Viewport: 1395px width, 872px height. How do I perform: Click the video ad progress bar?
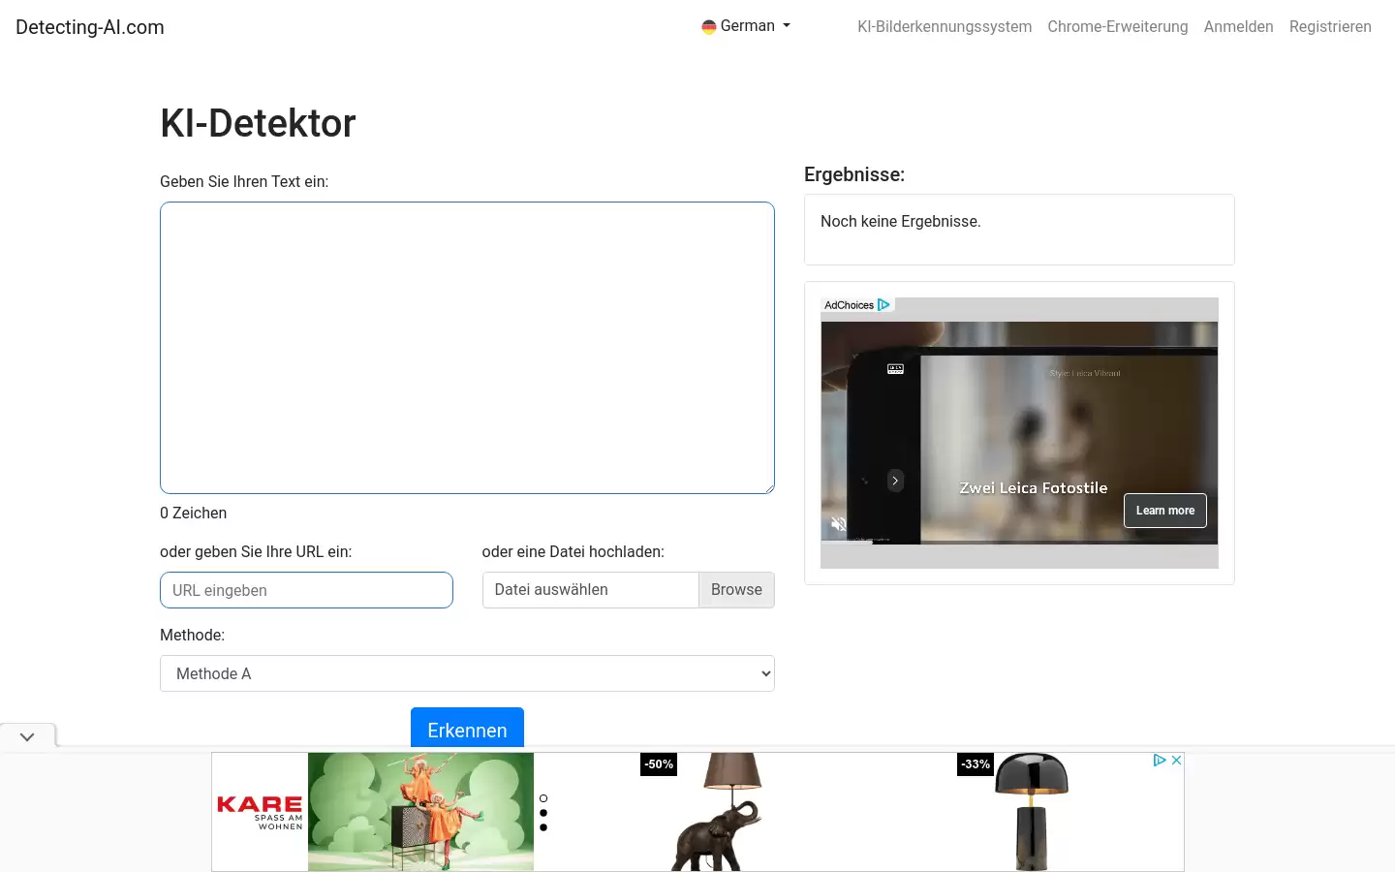1019,543
